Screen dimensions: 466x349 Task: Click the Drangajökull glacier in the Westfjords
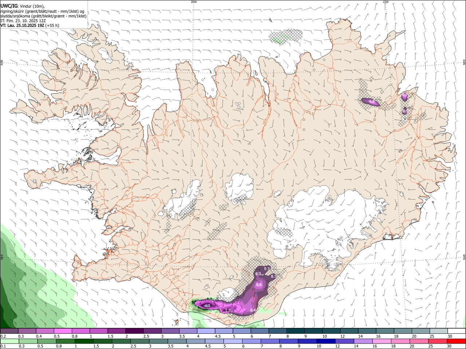[x=105, y=55]
